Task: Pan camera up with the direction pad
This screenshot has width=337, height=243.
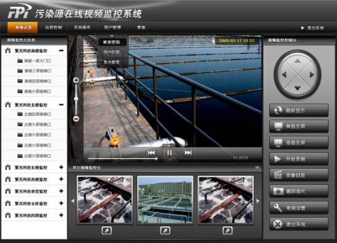Action: tap(297, 61)
